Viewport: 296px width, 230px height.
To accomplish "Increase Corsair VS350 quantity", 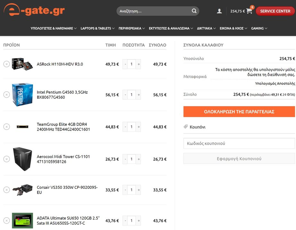I will [x=139, y=190].
